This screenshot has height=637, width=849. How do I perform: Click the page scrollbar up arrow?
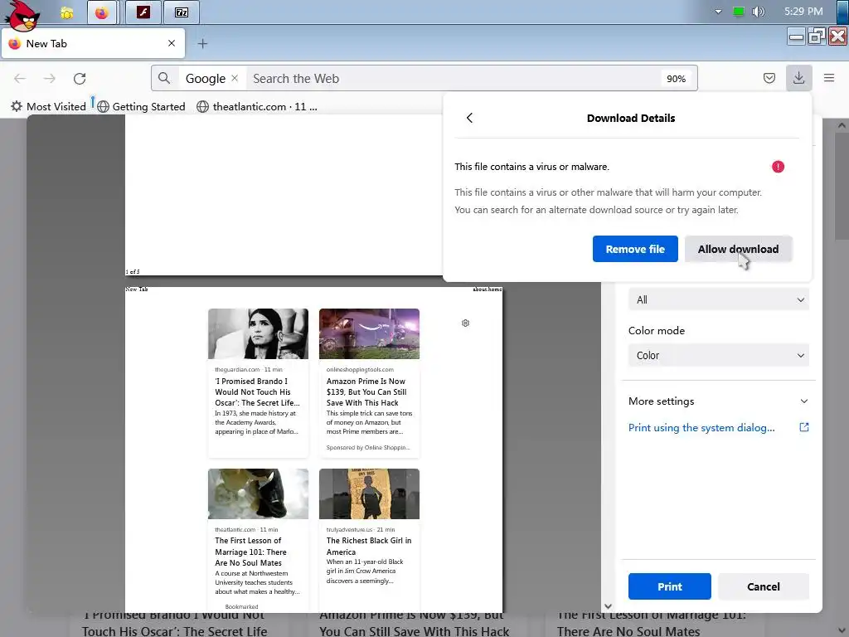pyautogui.click(x=842, y=125)
